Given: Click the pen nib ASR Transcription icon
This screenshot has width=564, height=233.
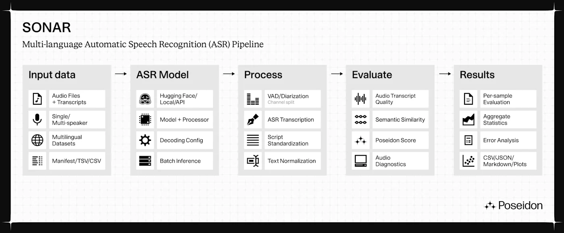Looking at the screenshot, I should (253, 120).
